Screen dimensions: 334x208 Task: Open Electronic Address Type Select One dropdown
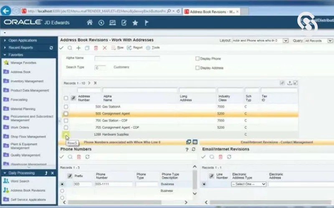pos(248,184)
